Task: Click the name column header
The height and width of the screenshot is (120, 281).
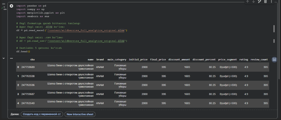Action: click(x=91, y=60)
